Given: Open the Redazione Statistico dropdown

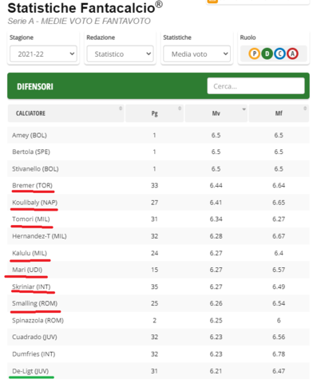Looking at the screenshot, I should coord(120,54).
